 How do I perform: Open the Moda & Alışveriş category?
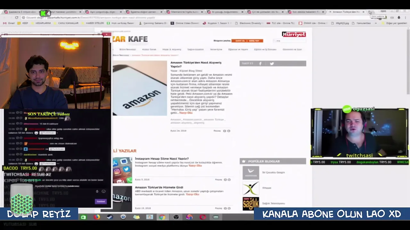172,50
